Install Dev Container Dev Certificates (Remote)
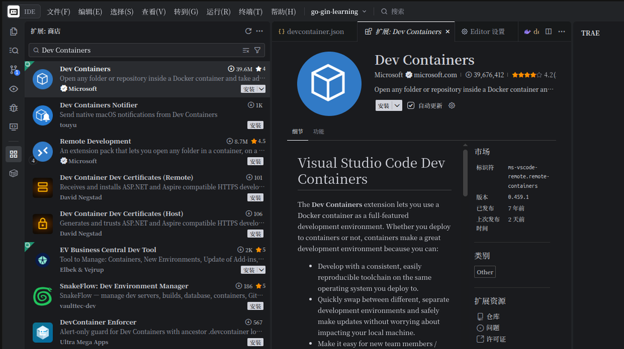Screen dimensions: 624x349 [x=255, y=197]
